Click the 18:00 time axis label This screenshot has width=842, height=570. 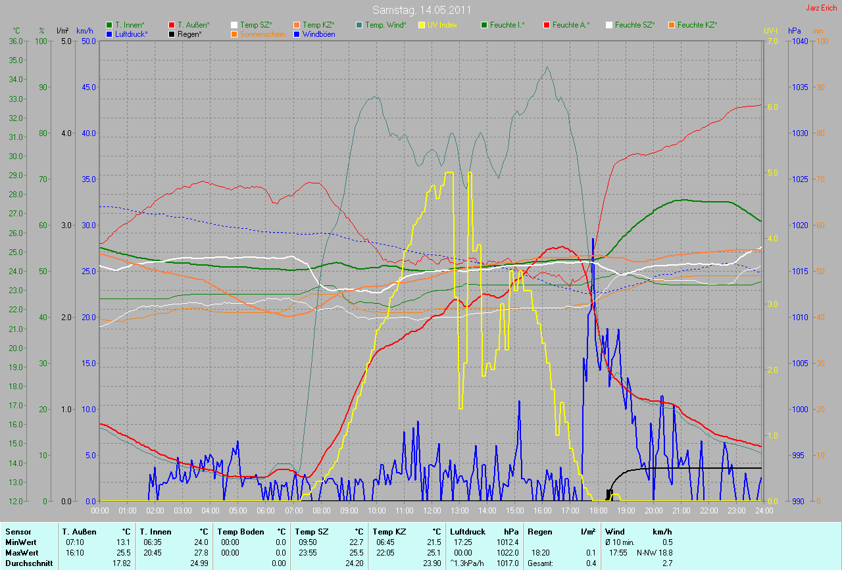pos(597,511)
